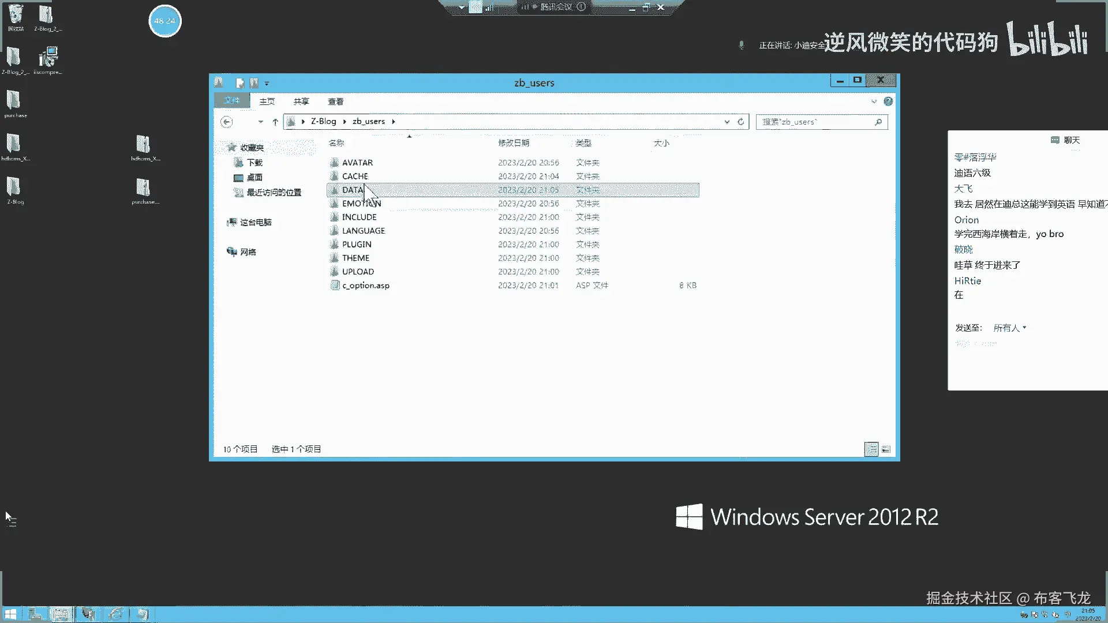
Task: Click the zb_users search box
Action: click(x=814, y=122)
